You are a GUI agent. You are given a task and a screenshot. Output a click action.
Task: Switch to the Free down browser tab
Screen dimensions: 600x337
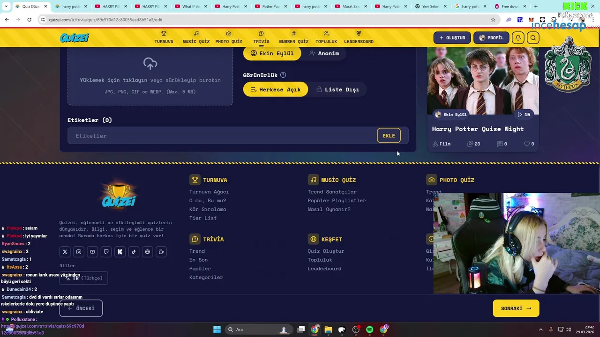tap(510, 7)
